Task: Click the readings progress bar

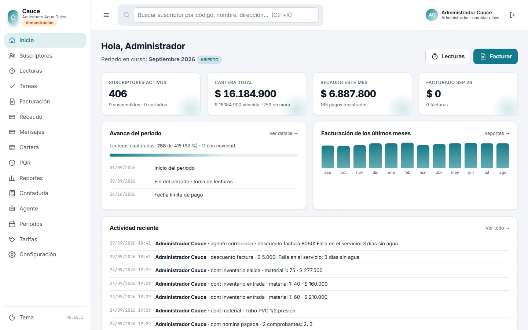Action: coord(203,155)
